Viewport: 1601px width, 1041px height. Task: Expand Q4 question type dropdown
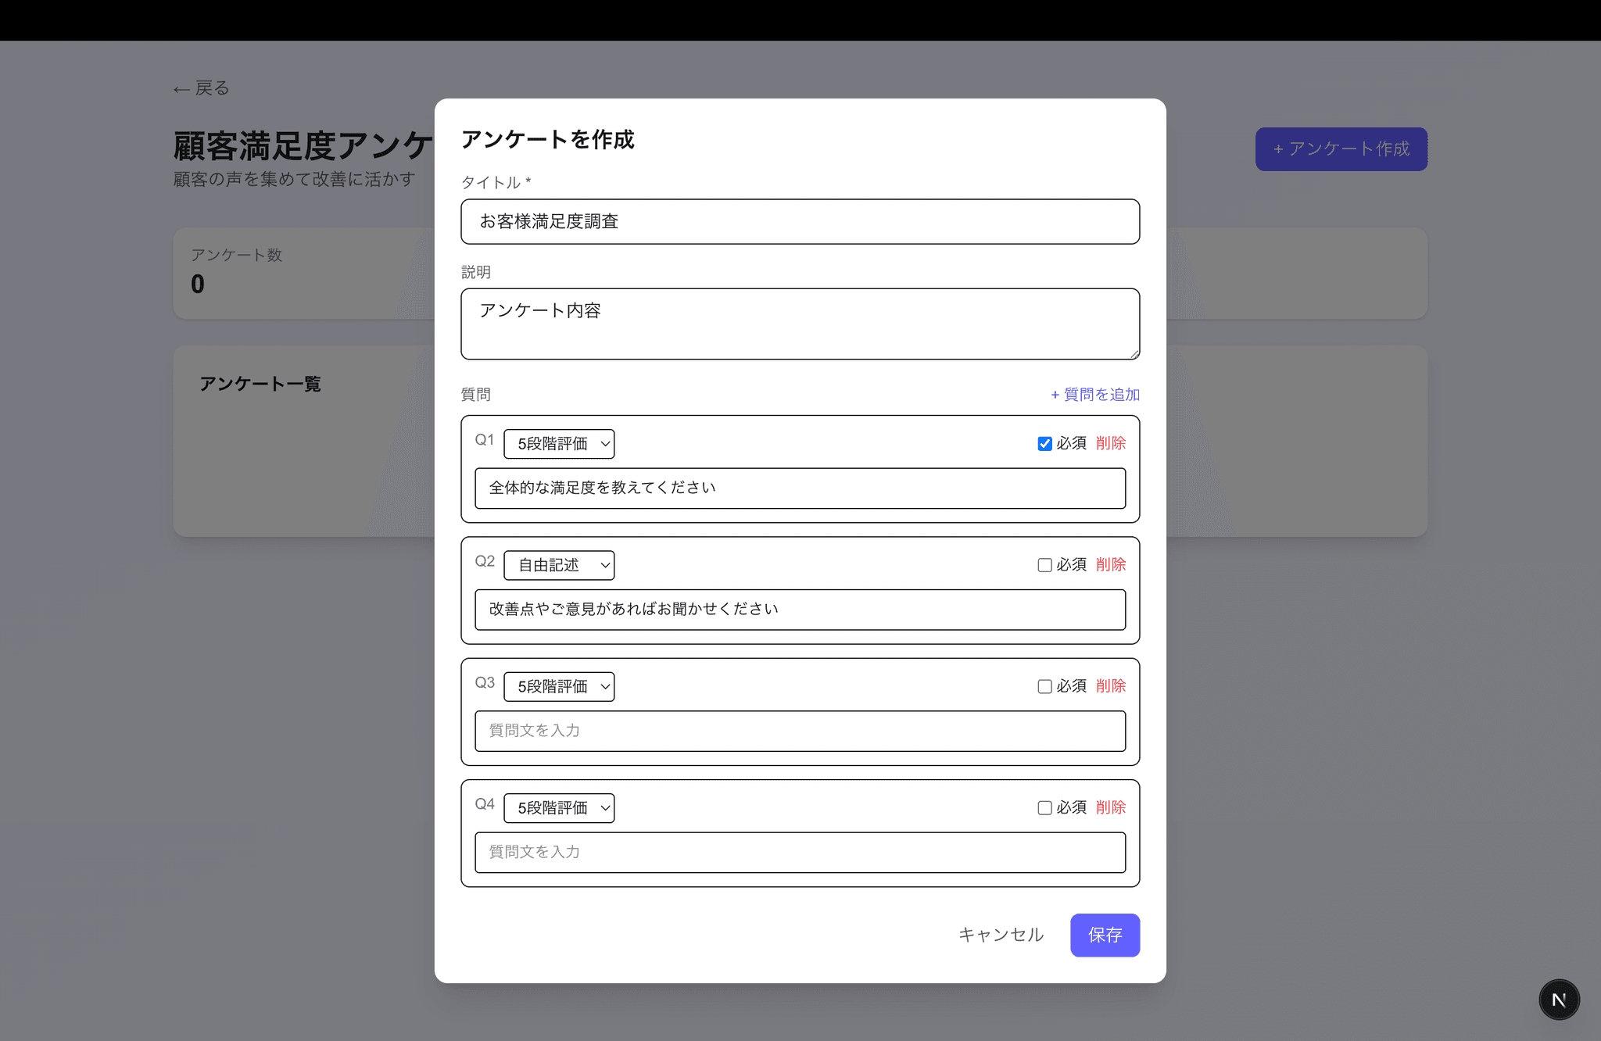point(559,808)
